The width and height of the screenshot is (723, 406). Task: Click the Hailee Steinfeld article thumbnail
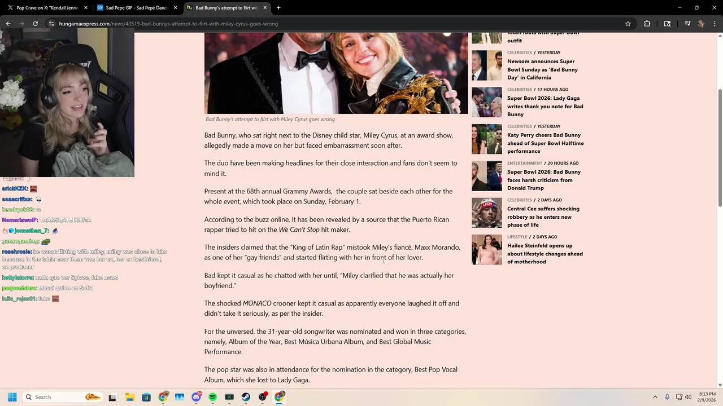pyautogui.click(x=486, y=250)
